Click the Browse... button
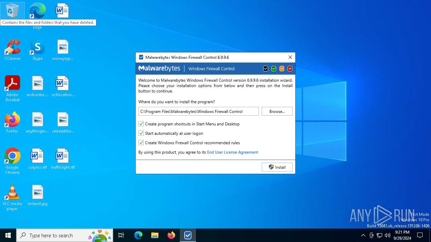The image size is (431, 242). coord(277,111)
